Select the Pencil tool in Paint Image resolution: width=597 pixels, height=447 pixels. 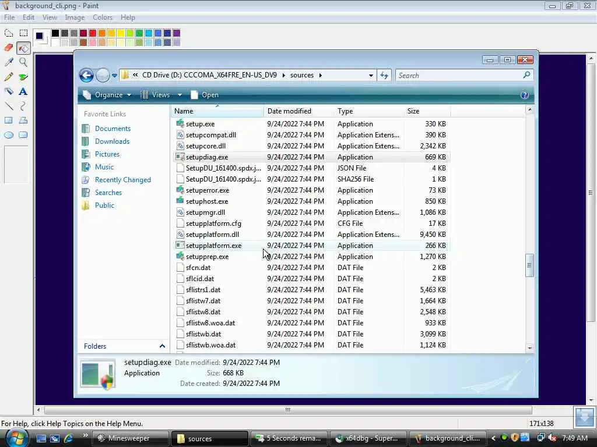[9, 77]
